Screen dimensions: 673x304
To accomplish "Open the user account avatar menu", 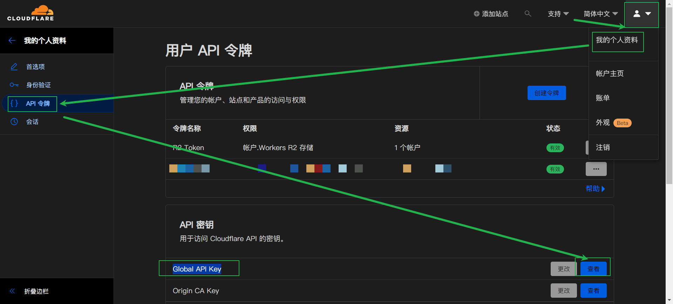I will [x=641, y=14].
